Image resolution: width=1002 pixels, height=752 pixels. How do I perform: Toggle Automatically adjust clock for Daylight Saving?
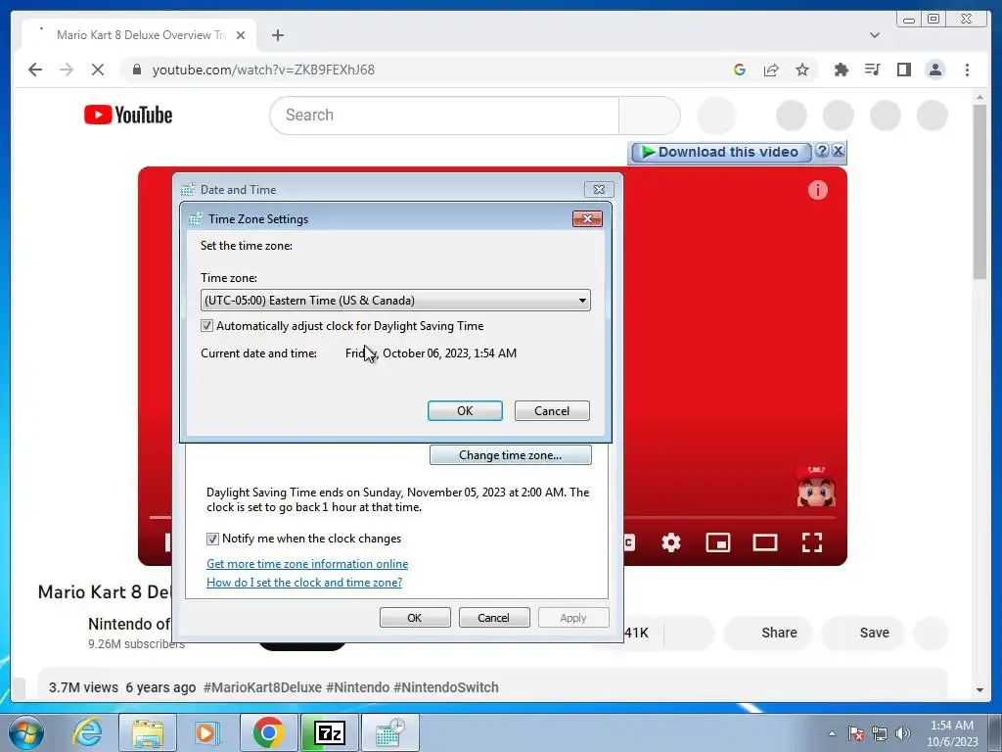(x=207, y=325)
